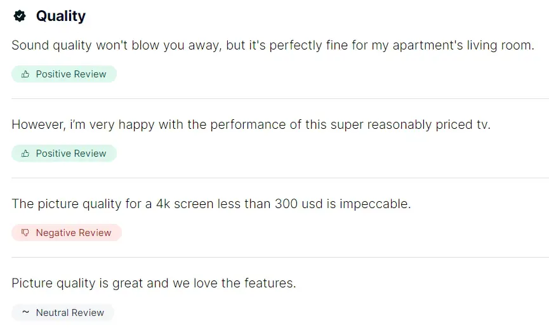Open the Positive Review tag below the performance sentence
This screenshot has width=549, height=335.
[x=64, y=154]
